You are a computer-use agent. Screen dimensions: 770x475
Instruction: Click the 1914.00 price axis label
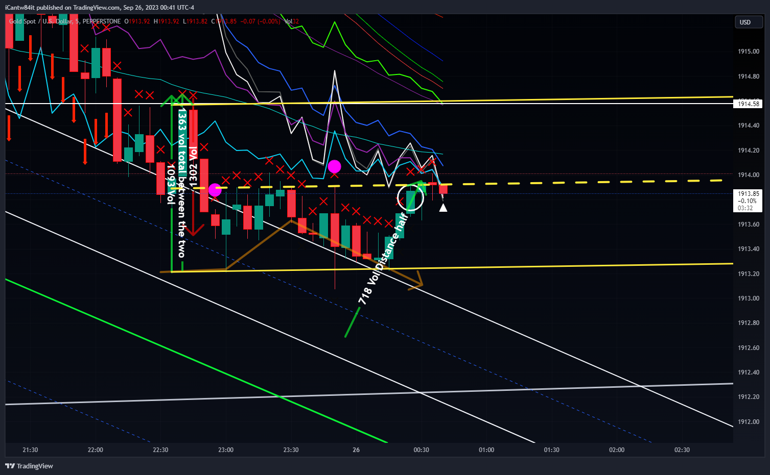pyautogui.click(x=748, y=175)
